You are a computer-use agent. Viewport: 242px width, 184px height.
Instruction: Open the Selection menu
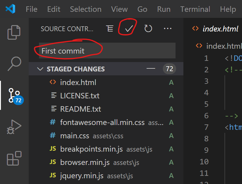tap(86, 9)
